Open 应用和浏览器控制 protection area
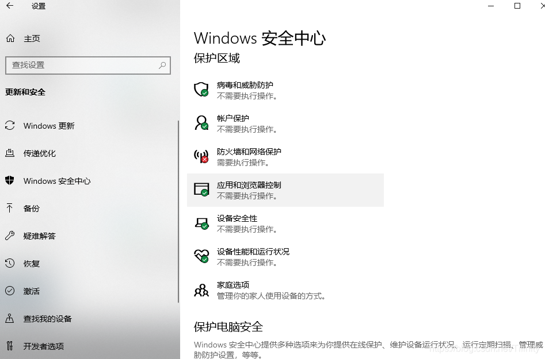This screenshot has width=545, height=359. (285, 190)
